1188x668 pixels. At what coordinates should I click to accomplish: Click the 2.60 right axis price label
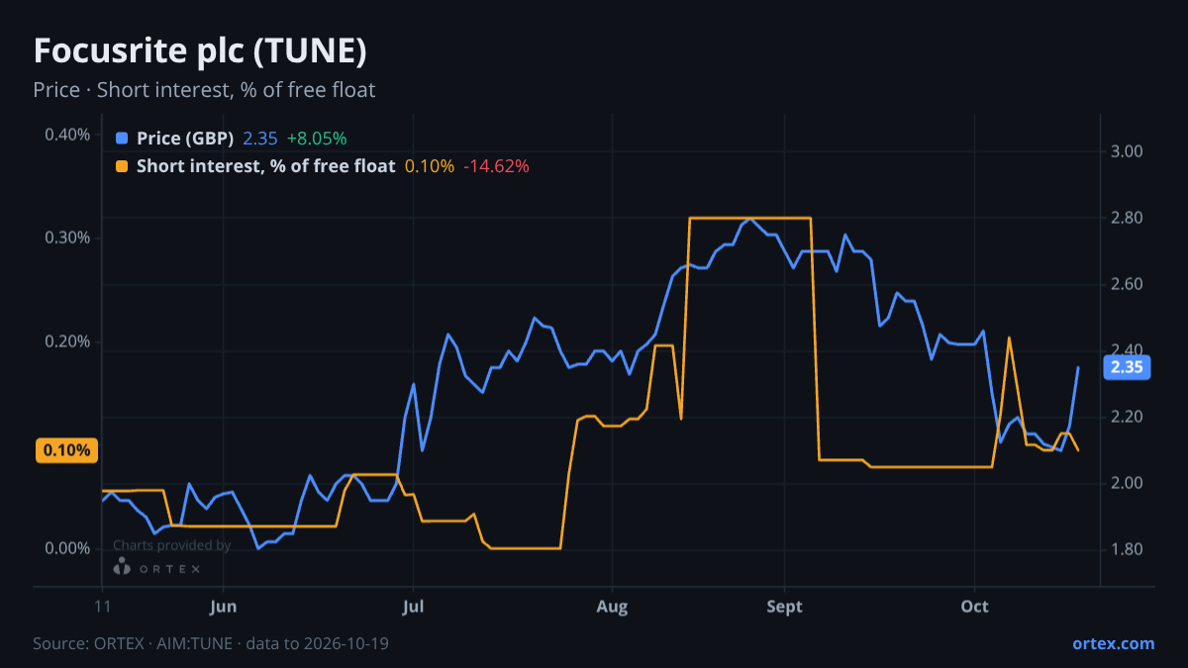(x=1128, y=284)
